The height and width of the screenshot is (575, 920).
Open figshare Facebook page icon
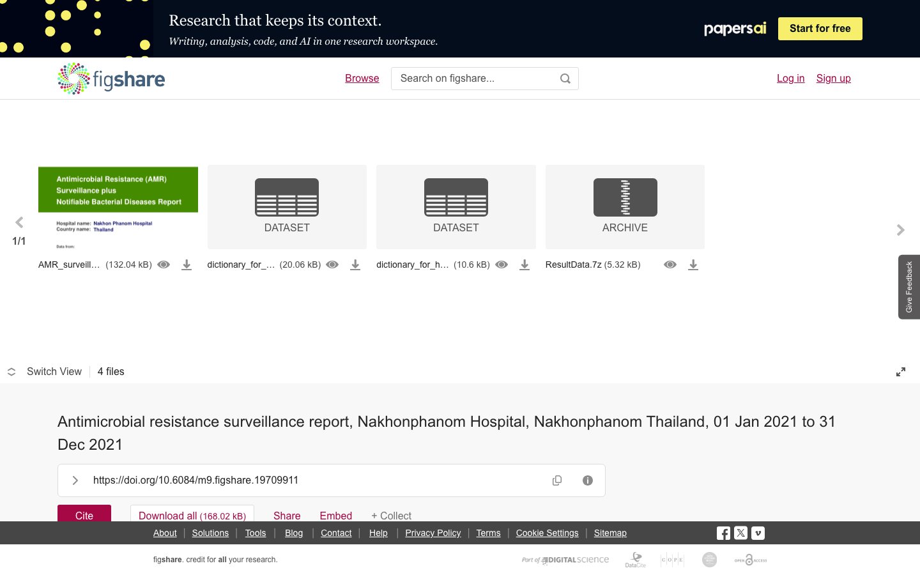723,533
